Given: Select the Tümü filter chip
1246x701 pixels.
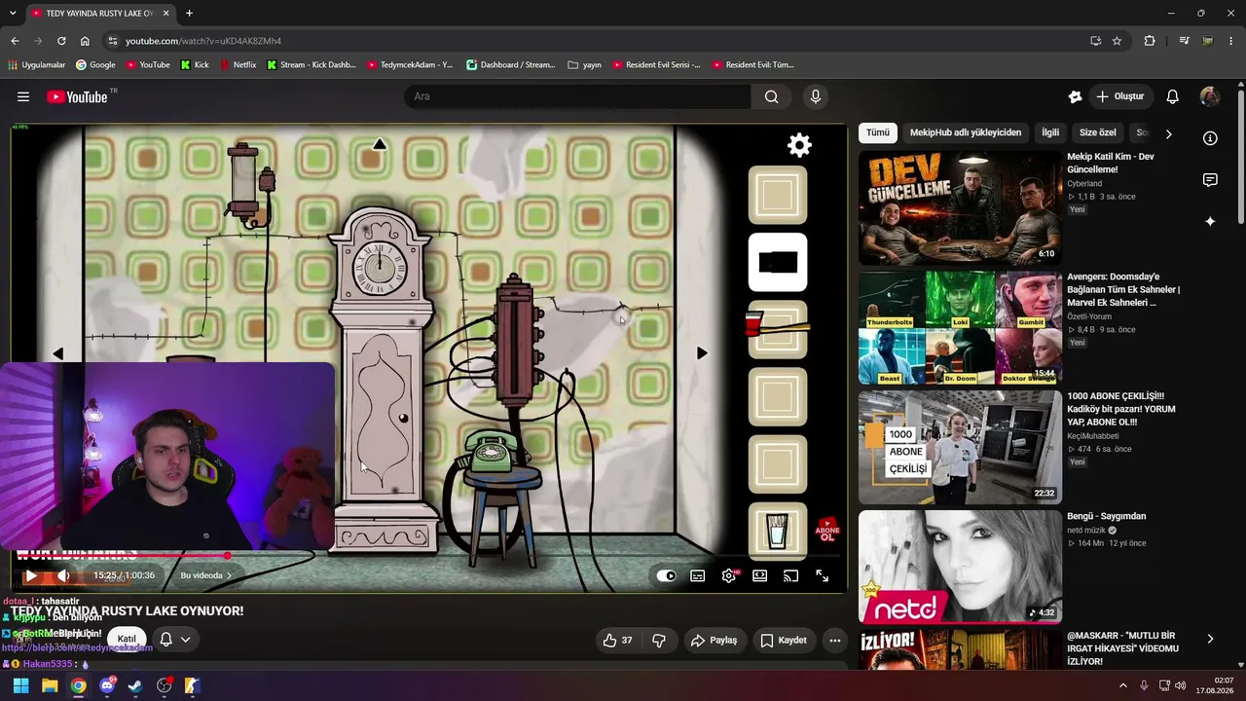Looking at the screenshot, I should click(x=878, y=132).
